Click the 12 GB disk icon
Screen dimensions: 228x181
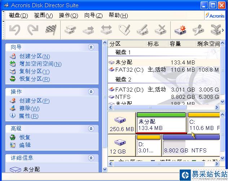120,142
